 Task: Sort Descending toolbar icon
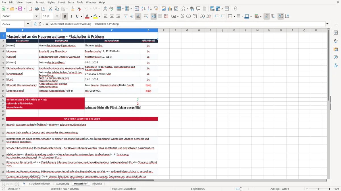(149, 9)
